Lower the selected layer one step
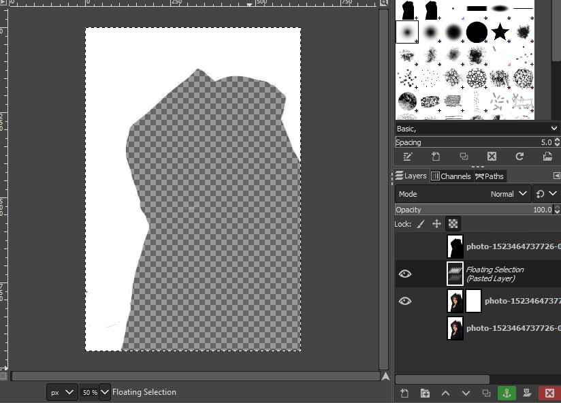 466,393
